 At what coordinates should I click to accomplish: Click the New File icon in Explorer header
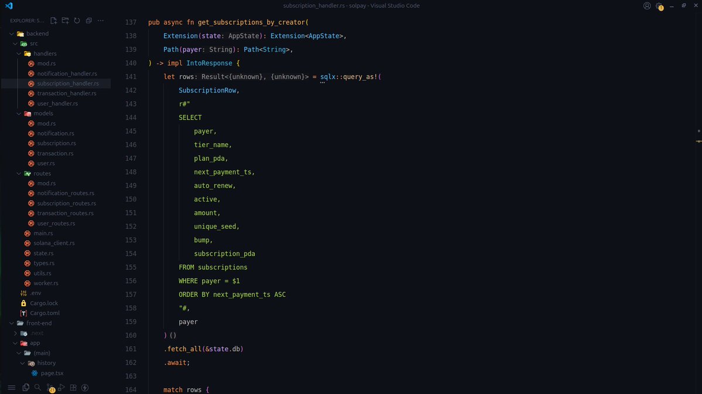coord(54,20)
